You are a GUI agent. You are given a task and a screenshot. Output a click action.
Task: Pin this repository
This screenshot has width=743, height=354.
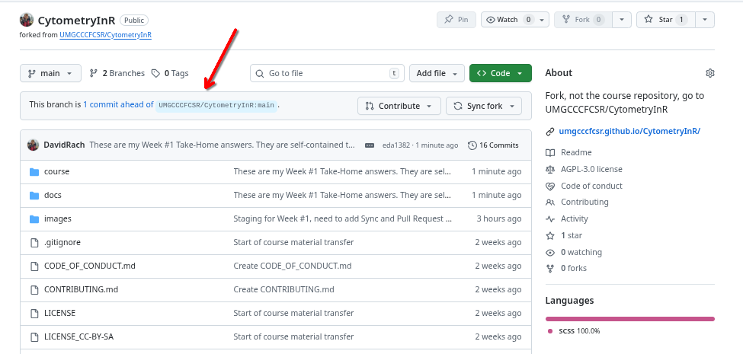[456, 20]
